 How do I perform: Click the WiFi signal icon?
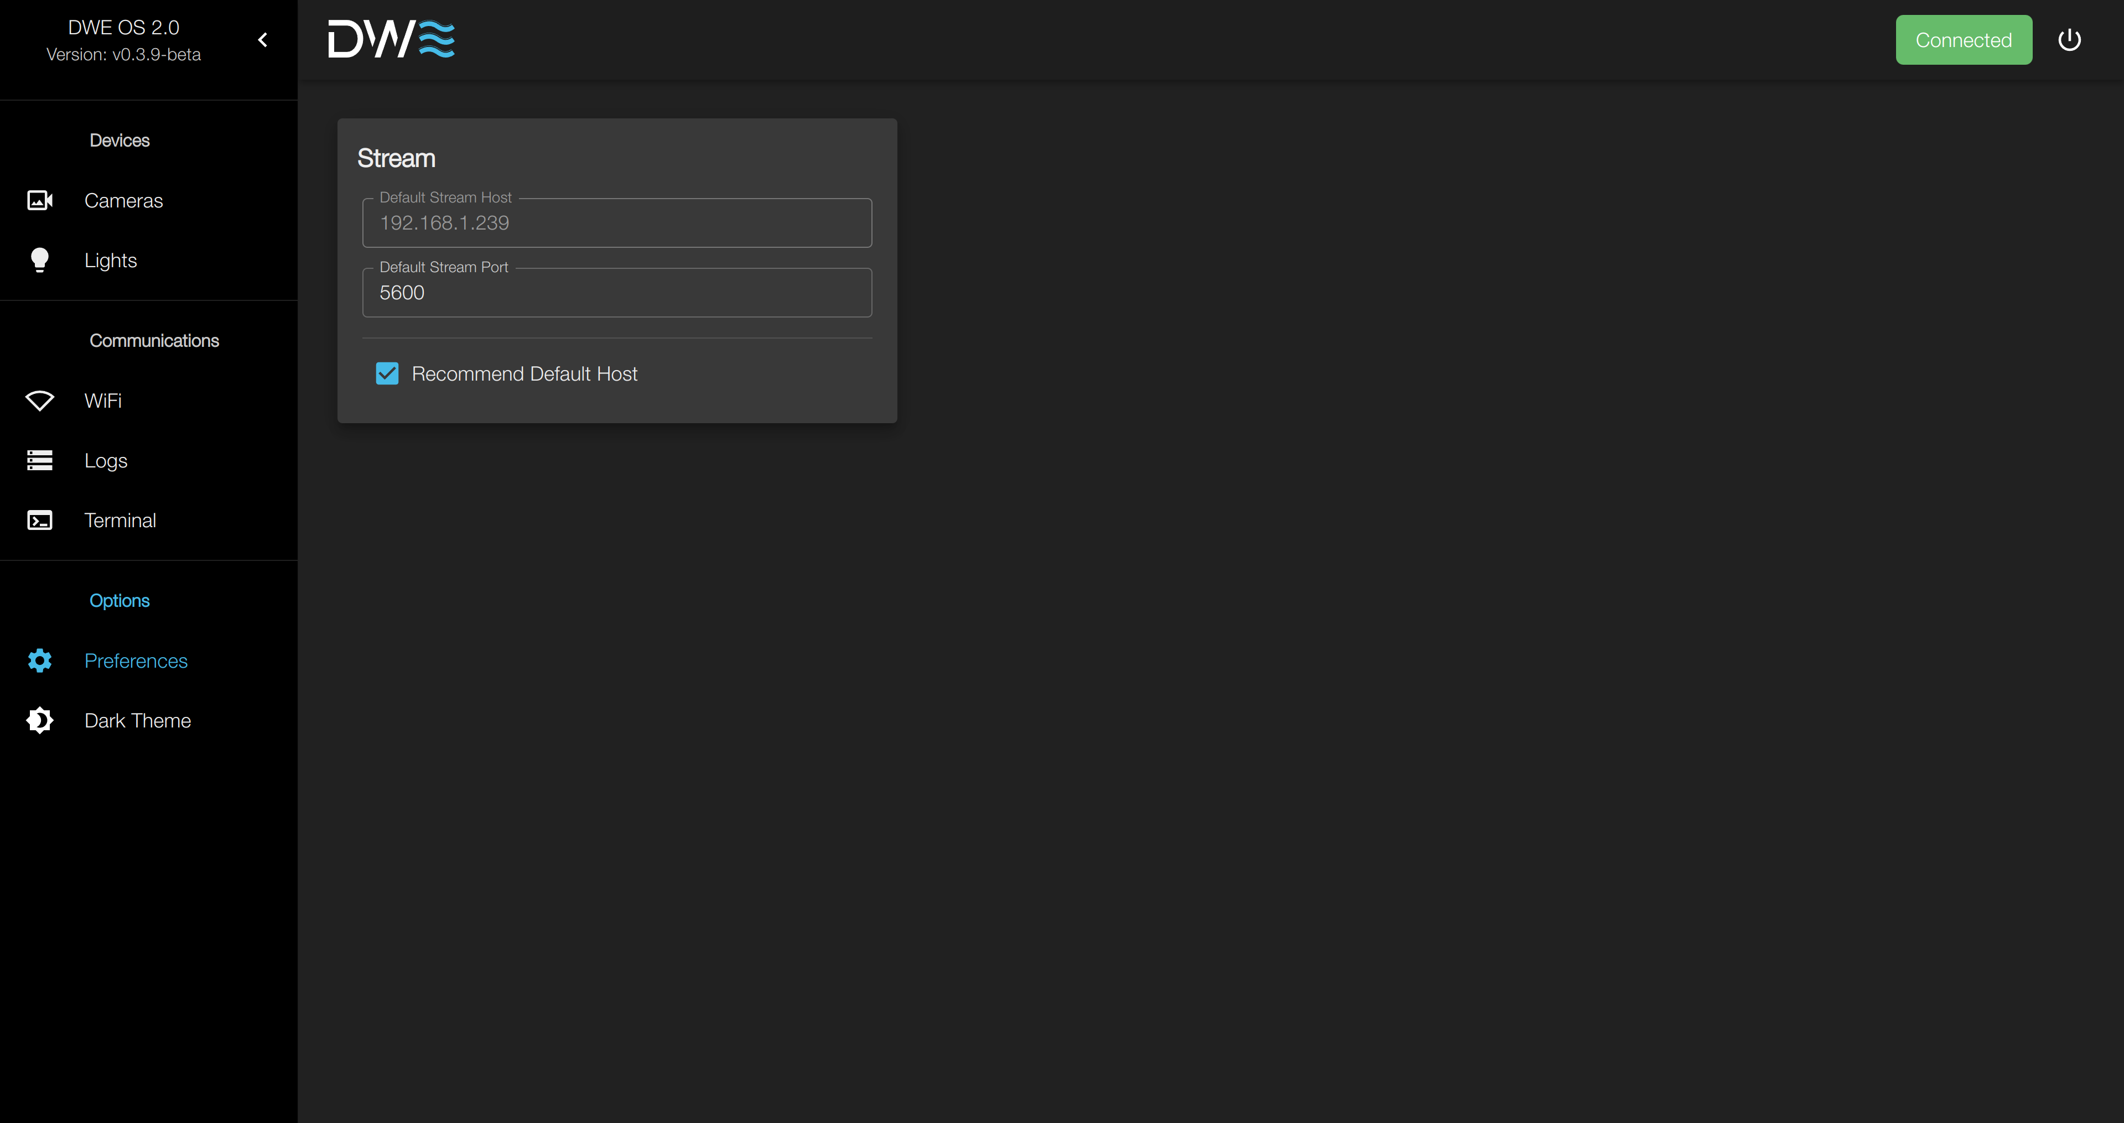pos(40,401)
